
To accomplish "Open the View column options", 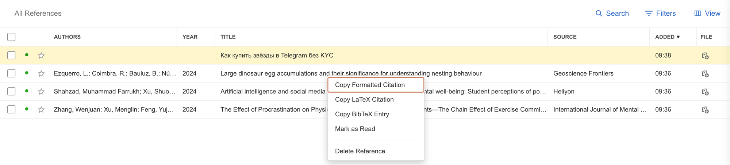I will click(707, 13).
